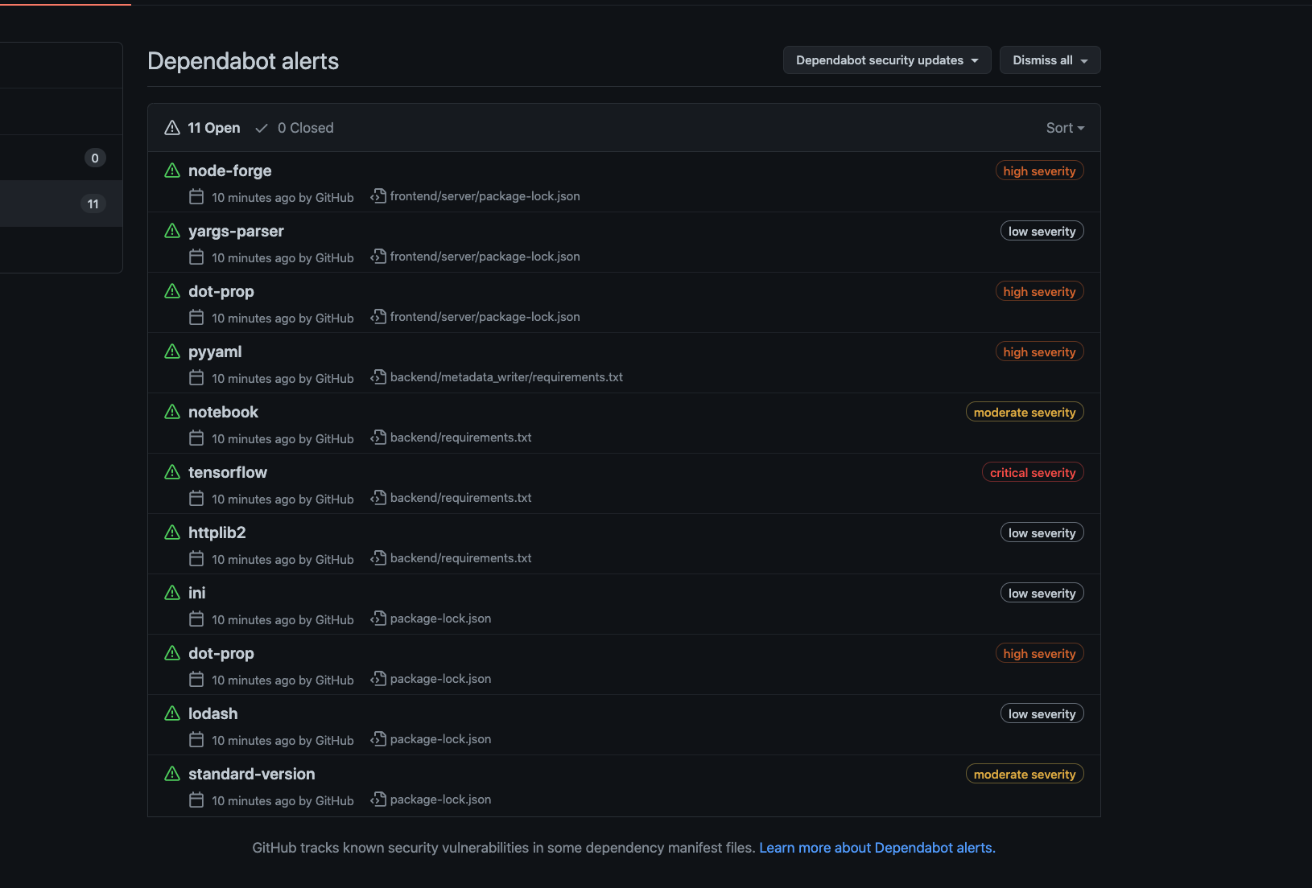Follow Learn more about Dependabot alerts link
This screenshot has height=888, width=1312.
coord(877,848)
